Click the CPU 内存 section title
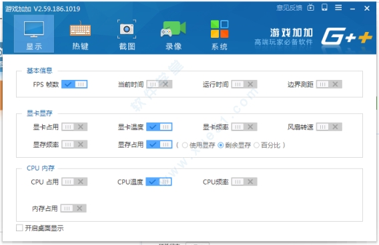This screenshot has width=379, height=245. 41,168
